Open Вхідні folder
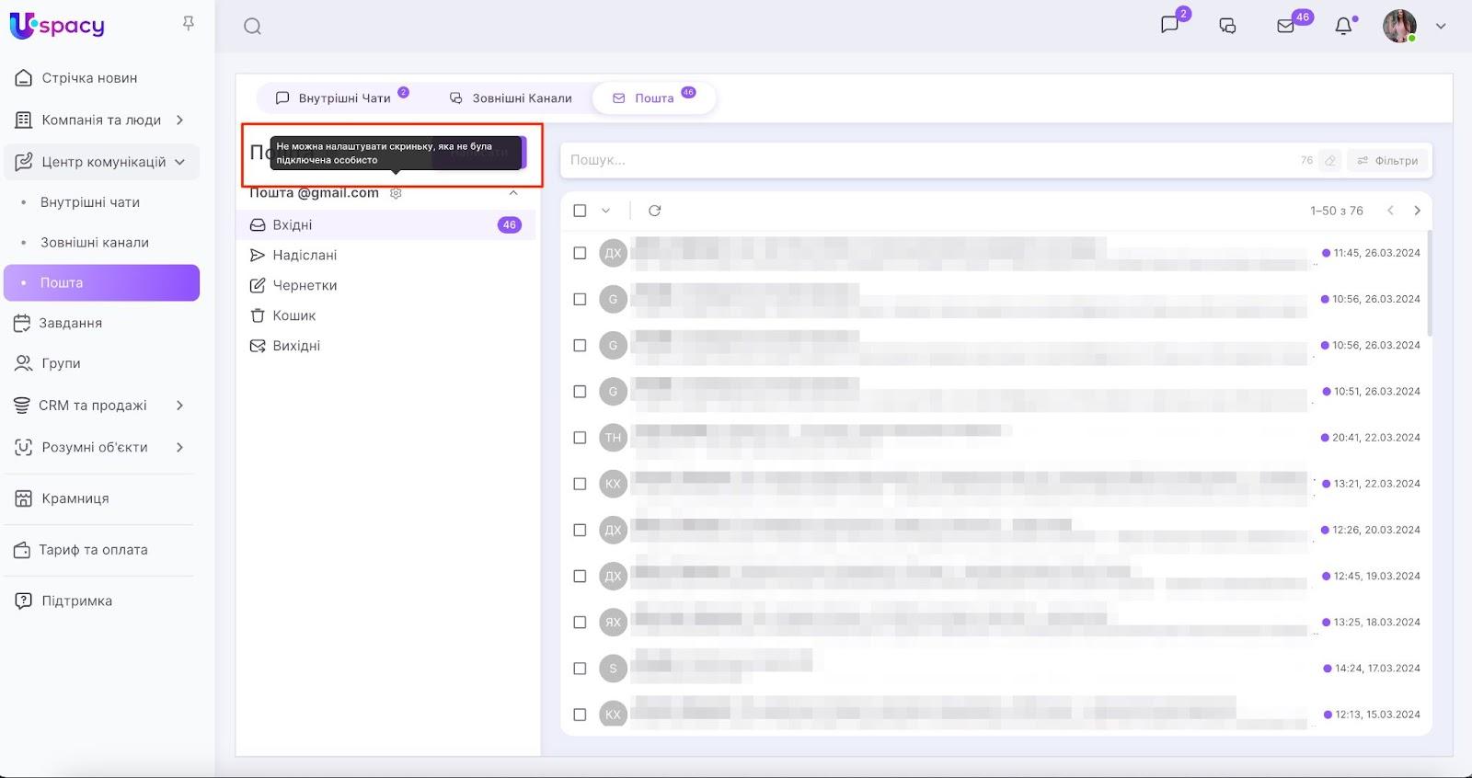The image size is (1472, 778). click(386, 224)
